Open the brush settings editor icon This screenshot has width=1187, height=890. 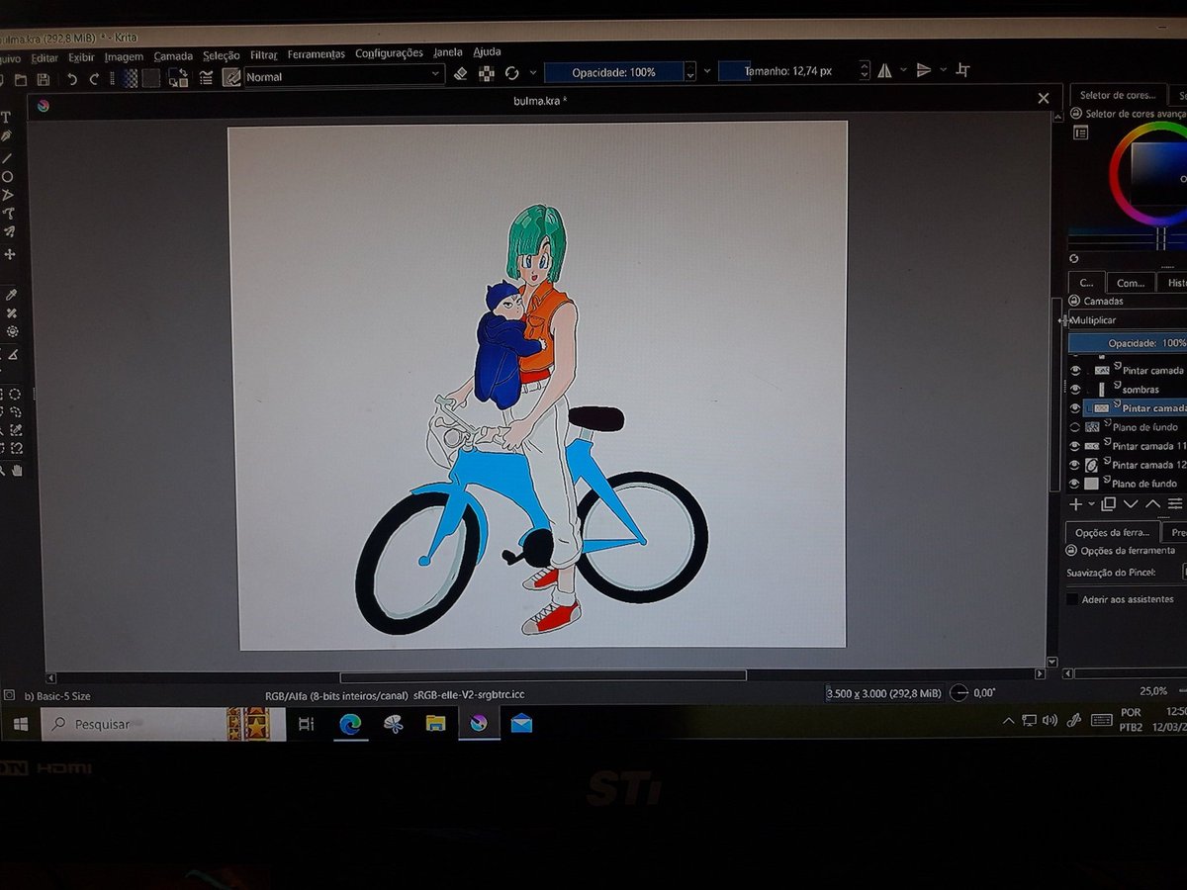coord(205,79)
